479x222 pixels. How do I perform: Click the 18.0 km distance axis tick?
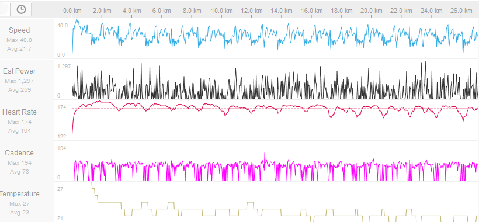coord(341,11)
